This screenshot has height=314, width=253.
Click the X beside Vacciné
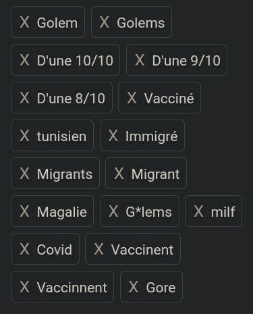(132, 98)
